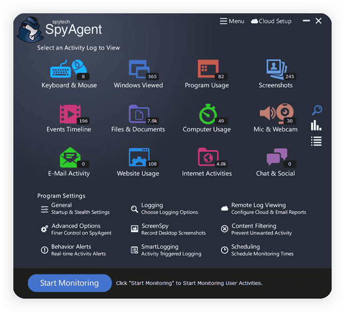Screen dimensions: 345x312
Task: Open the Windows Viewed log icon
Action: (x=139, y=69)
